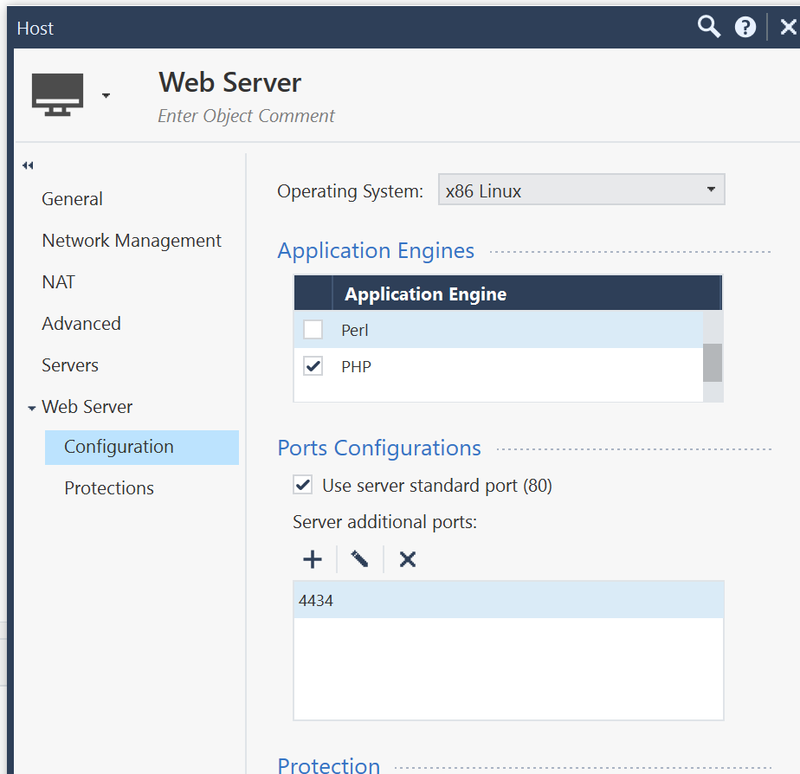Open help with the question mark icon
Screen dimensions: 800x774
(745, 28)
